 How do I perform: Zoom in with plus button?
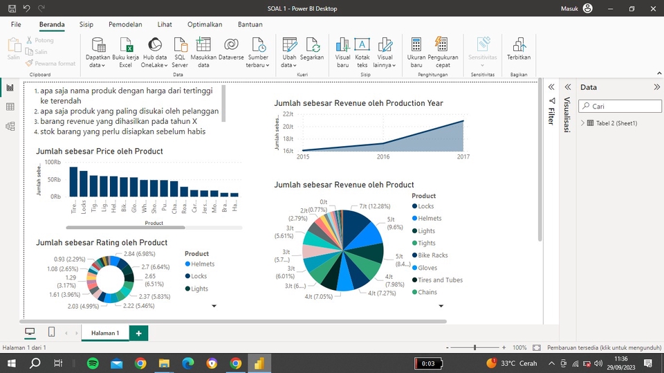504,347
